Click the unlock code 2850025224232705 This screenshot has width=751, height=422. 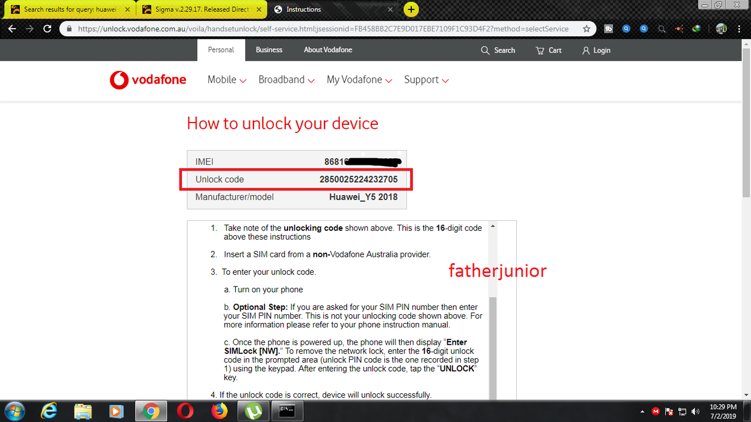point(358,179)
